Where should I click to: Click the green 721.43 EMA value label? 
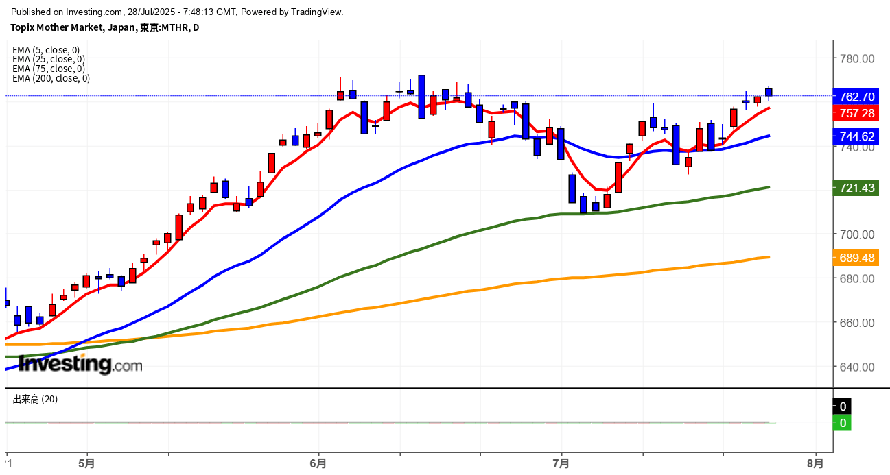point(855,188)
